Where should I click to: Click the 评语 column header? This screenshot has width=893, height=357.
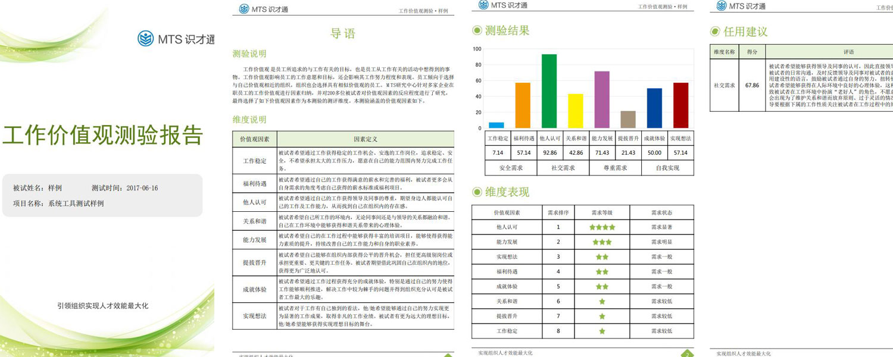pyautogui.click(x=849, y=52)
